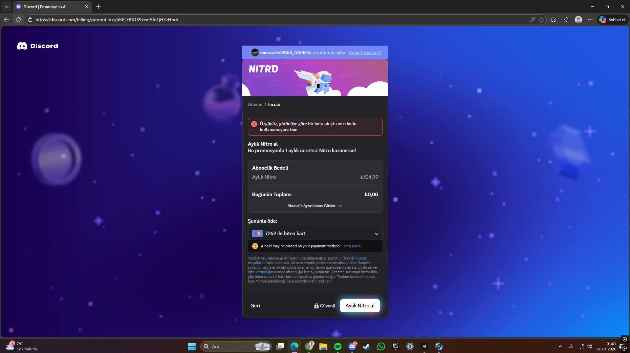View site information via address bar lock
Screen dimensions: 630x353
click(x=30, y=20)
